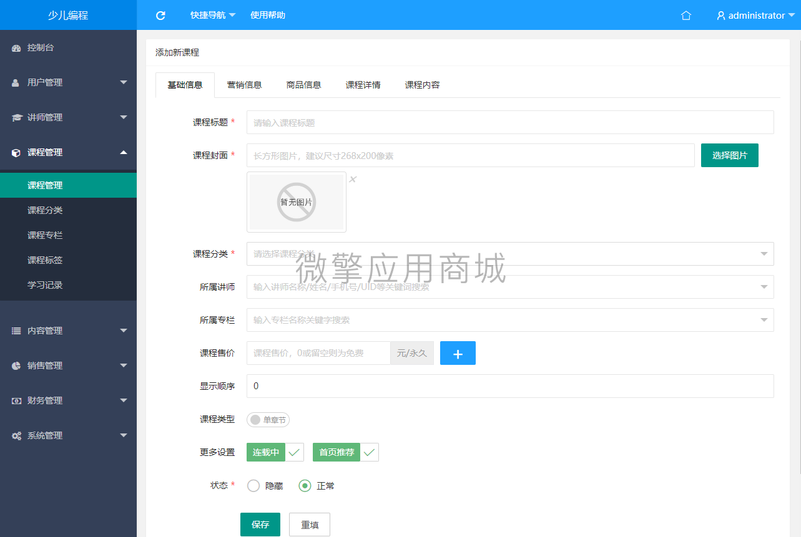This screenshot has width=801, height=537.
Task: Select the 隐藏 status radio button
Action: (x=253, y=486)
